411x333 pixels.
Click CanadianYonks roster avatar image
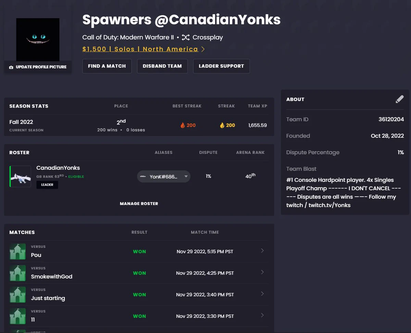[21, 177]
